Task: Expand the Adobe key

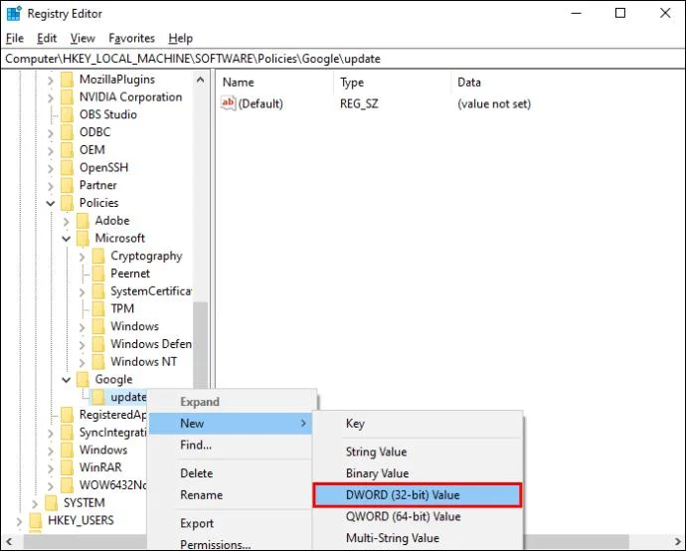Action: point(66,222)
